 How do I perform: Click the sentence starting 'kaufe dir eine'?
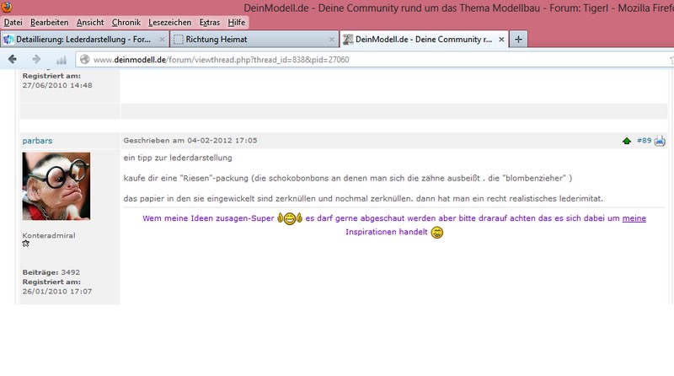(348, 178)
